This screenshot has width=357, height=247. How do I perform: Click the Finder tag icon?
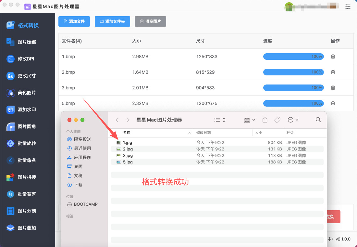click(x=277, y=120)
